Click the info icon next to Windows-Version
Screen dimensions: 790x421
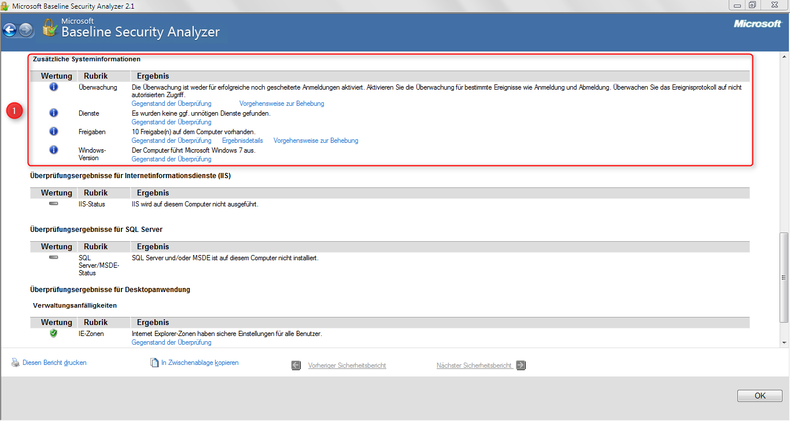[53, 149]
